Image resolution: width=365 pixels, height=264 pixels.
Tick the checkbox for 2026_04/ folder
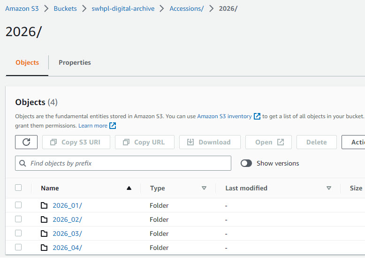pyautogui.click(x=18, y=247)
